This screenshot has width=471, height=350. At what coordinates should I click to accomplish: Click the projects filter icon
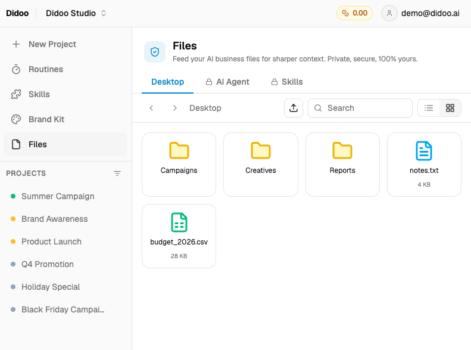(117, 174)
